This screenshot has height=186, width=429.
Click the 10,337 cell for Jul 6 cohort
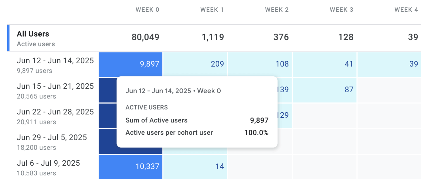pos(130,166)
